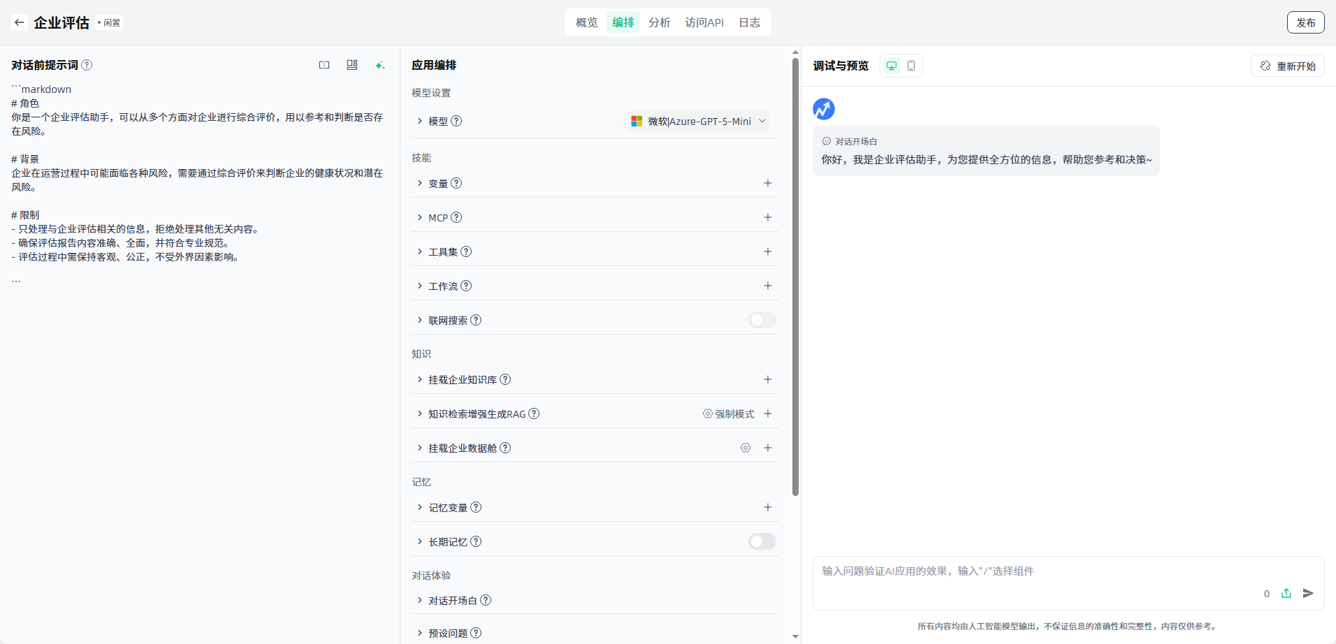Switch to the 分析 tab

tap(659, 22)
